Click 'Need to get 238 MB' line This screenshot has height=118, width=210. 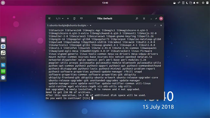(x=68, y=92)
